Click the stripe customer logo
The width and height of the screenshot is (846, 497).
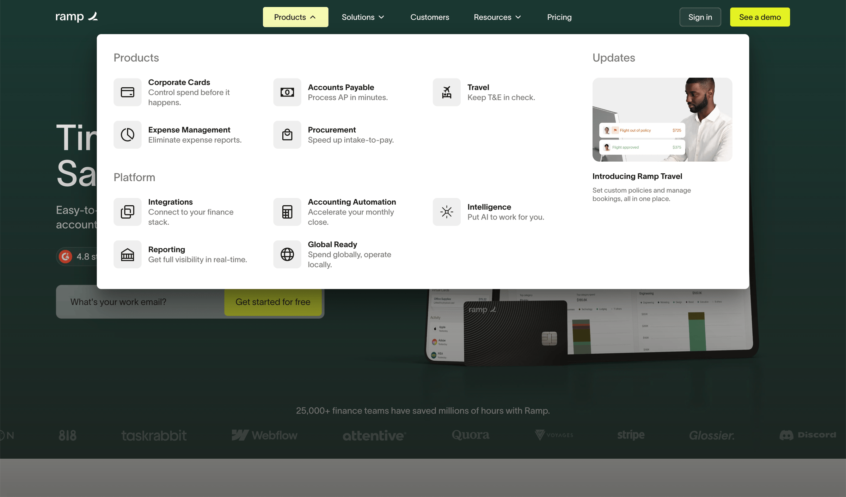point(631,435)
